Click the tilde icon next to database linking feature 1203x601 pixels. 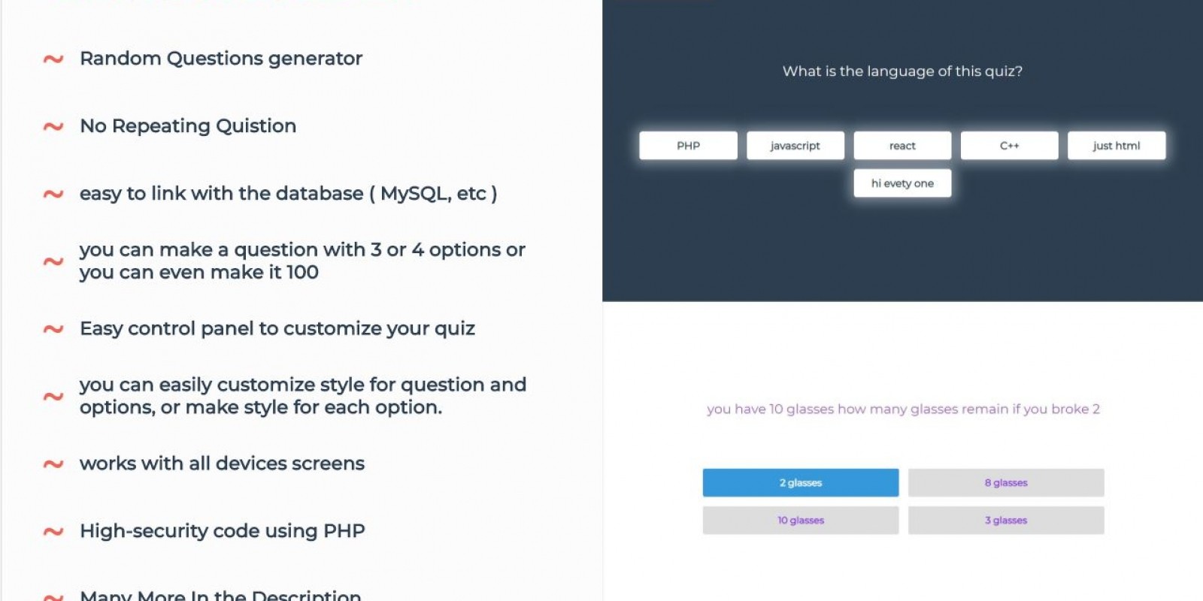coord(53,194)
